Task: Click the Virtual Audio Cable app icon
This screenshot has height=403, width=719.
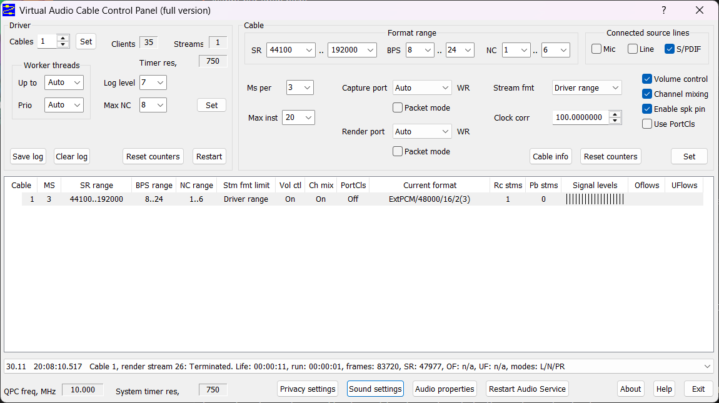Action: point(9,10)
